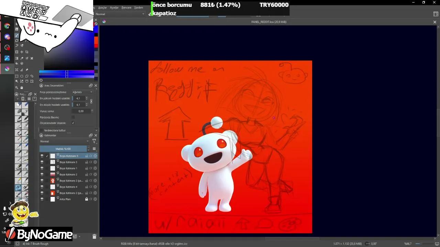Open Discord from the taskbar

pos(7,37)
